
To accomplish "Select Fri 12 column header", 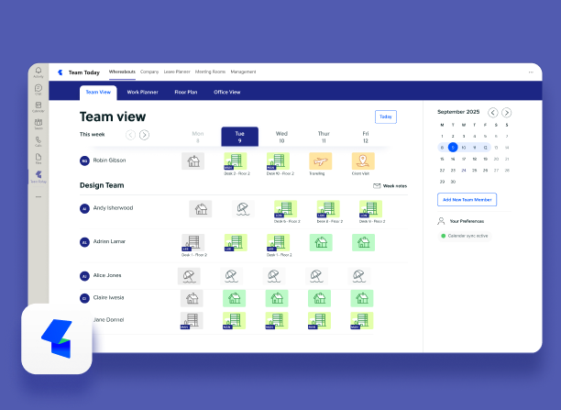I will click(366, 137).
